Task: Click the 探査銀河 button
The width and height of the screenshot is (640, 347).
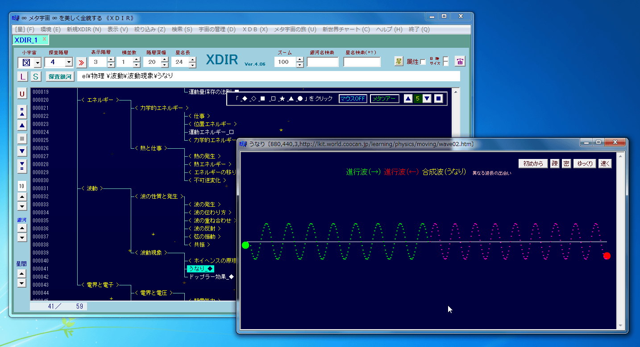Action: pyautogui.click(x=60, y=76)
